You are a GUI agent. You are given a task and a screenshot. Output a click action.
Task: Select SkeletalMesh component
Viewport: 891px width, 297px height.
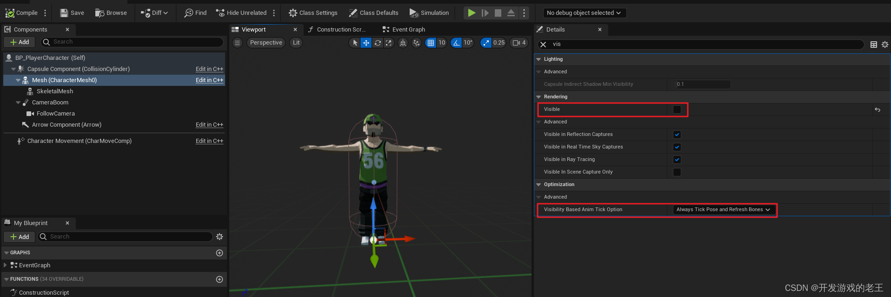[x=55, y=91]
